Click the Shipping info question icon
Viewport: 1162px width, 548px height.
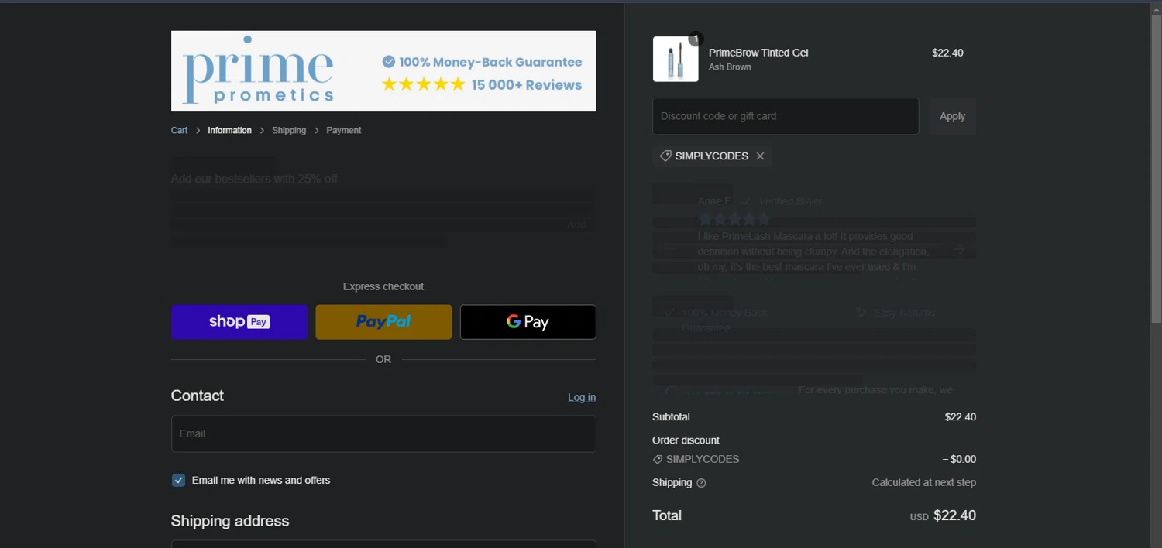tap(701, 483)
